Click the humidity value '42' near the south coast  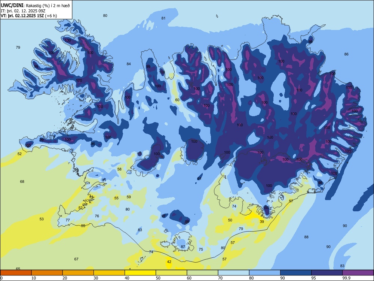pos(169,262)
